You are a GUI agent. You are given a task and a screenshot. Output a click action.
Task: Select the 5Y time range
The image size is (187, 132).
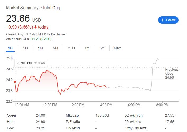click(102, 48)
